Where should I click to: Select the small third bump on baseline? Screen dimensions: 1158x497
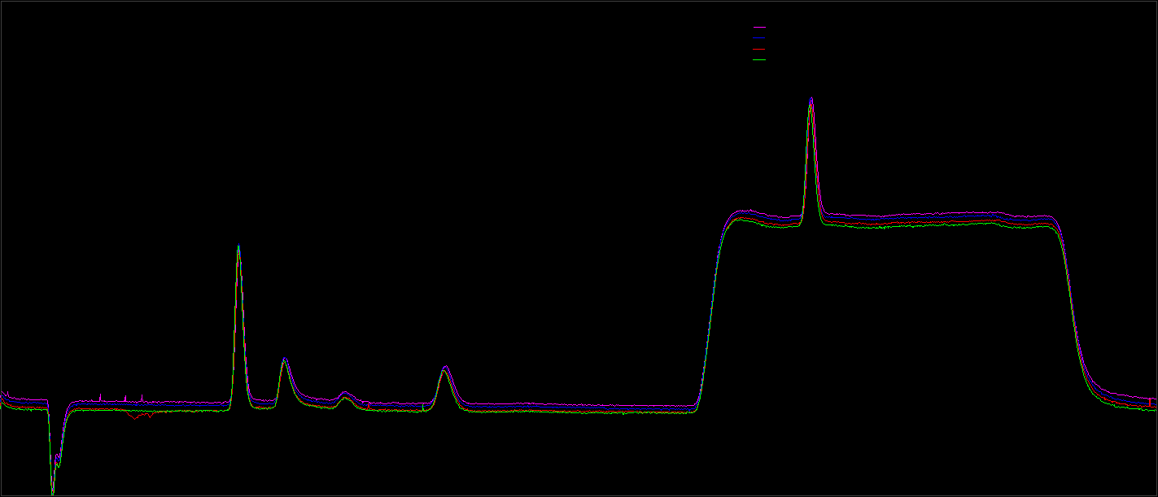pos(345,395)
